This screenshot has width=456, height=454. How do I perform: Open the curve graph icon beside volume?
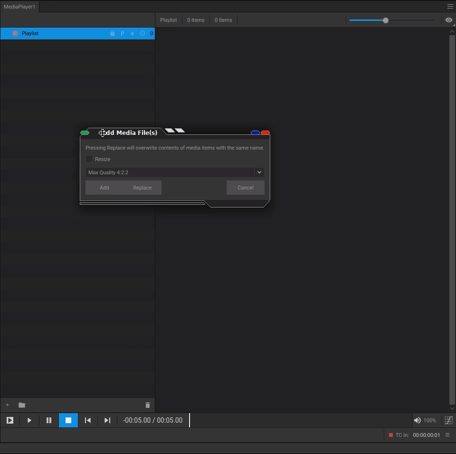point(449,420)
